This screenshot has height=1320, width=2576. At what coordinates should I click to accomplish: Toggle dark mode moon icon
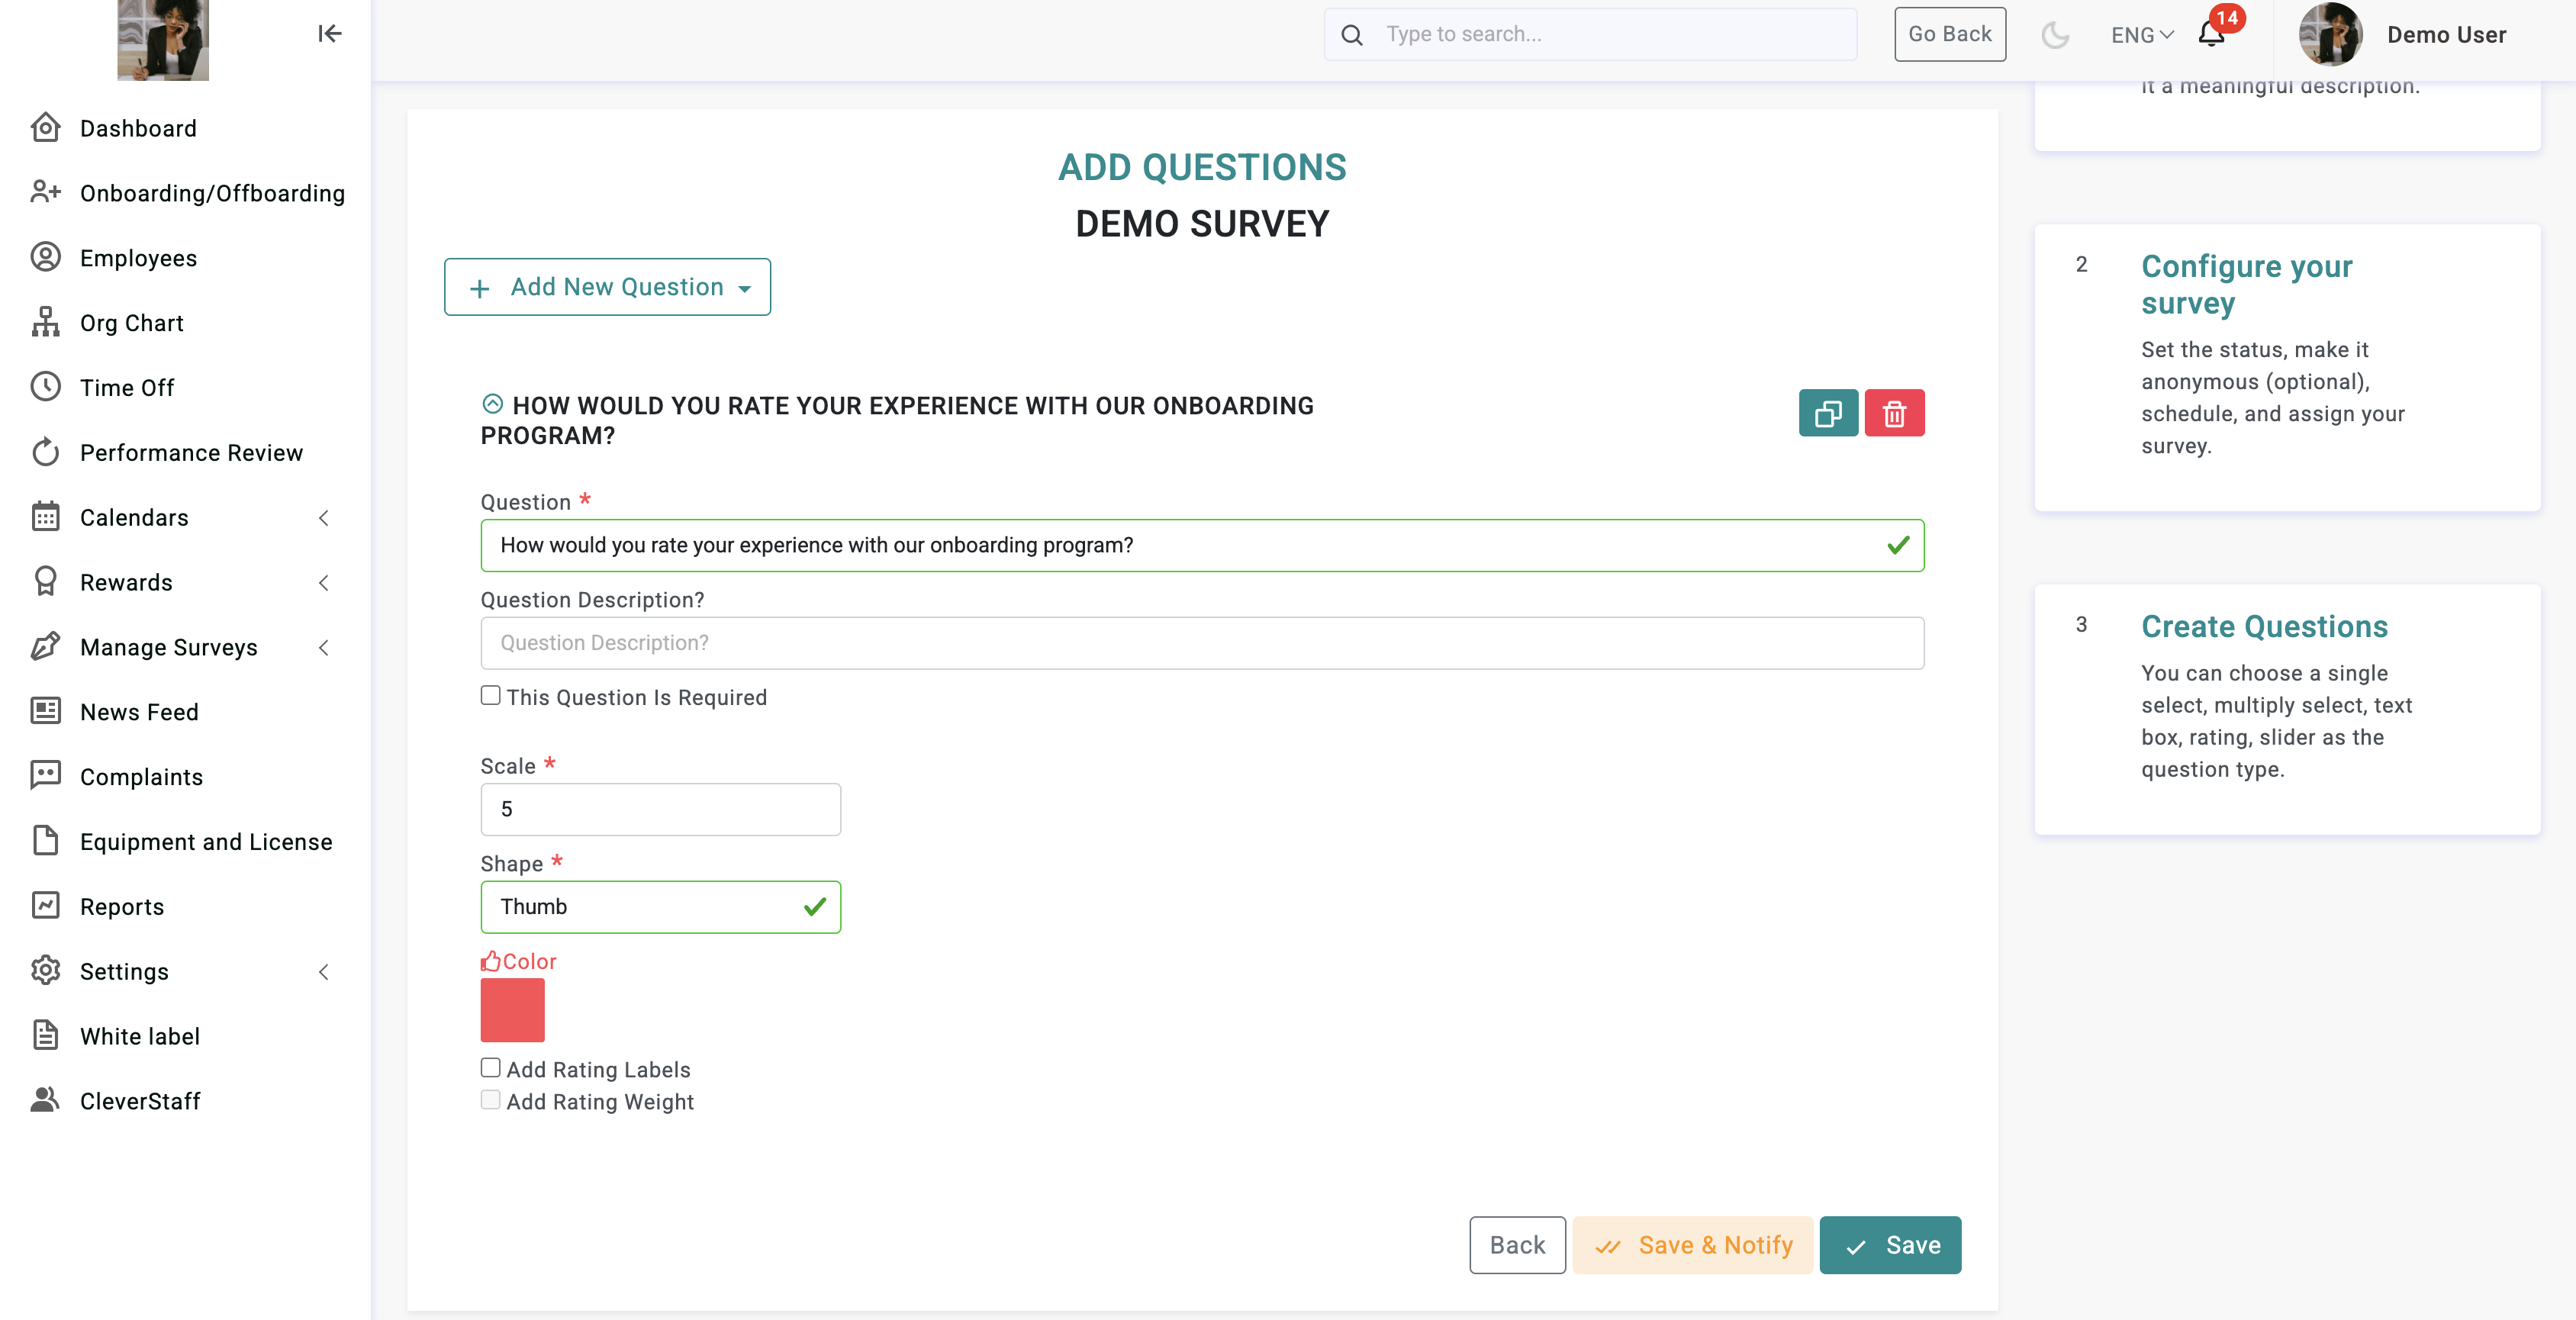click(2056, 35)
